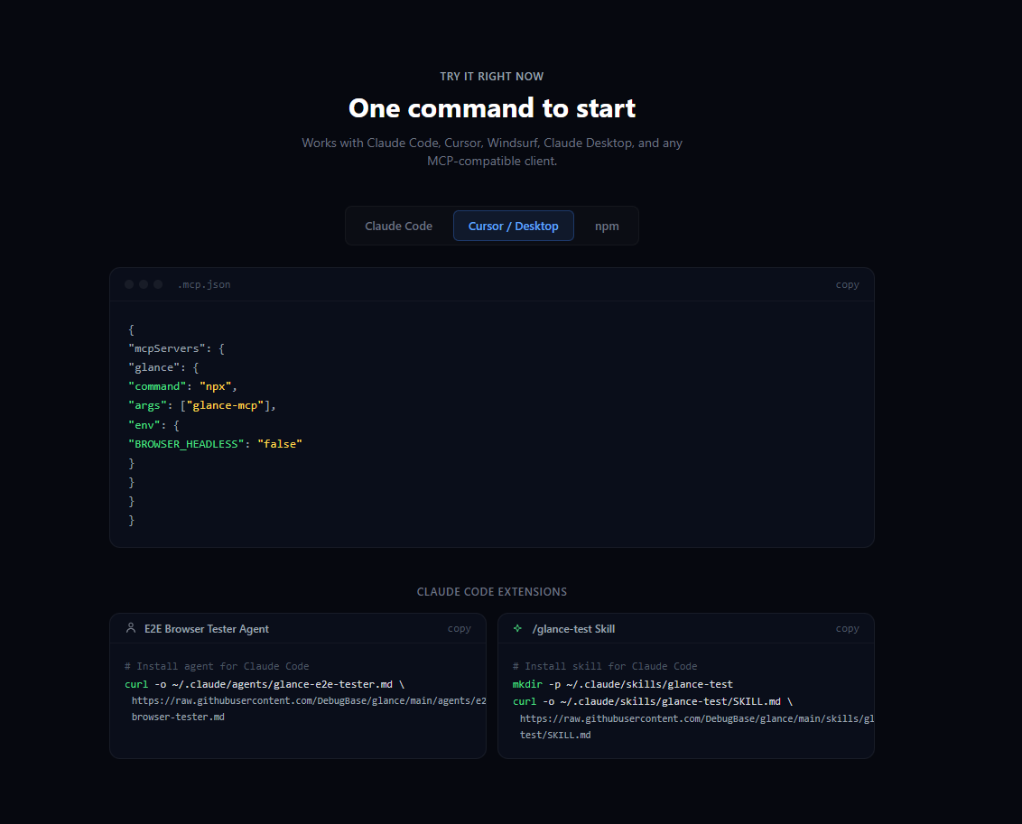Click the CLAUDE CODE EXTENSIONS section label
Screen dimensions: 1022x824
click(x=491, y=591)
